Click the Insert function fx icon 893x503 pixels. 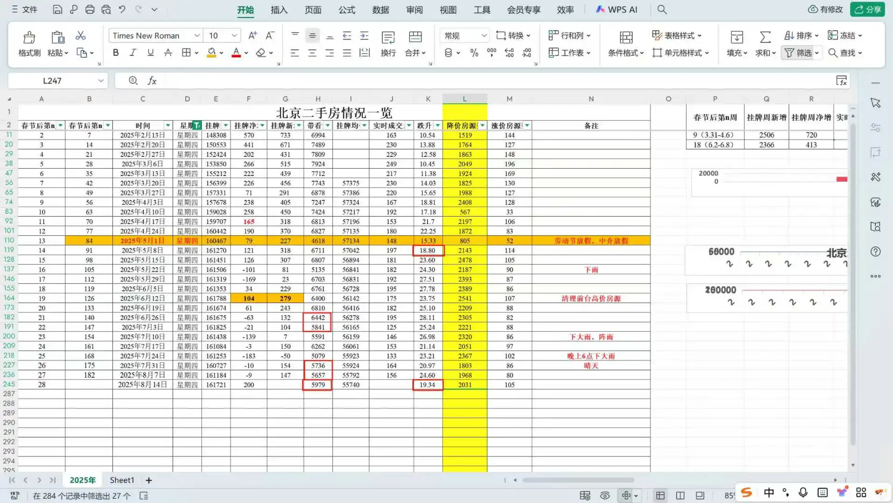coord(152,81)
